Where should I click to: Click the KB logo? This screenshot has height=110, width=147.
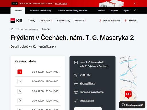click(x=16, y=21)
